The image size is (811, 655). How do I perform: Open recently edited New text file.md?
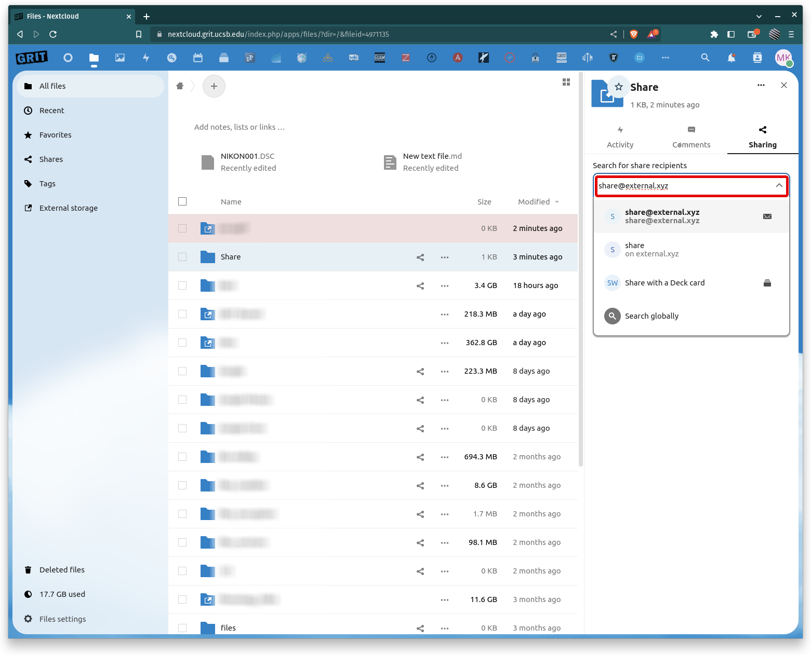422,162
